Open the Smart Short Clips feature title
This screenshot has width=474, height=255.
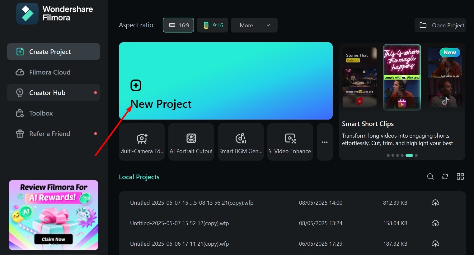pos(368,124)
